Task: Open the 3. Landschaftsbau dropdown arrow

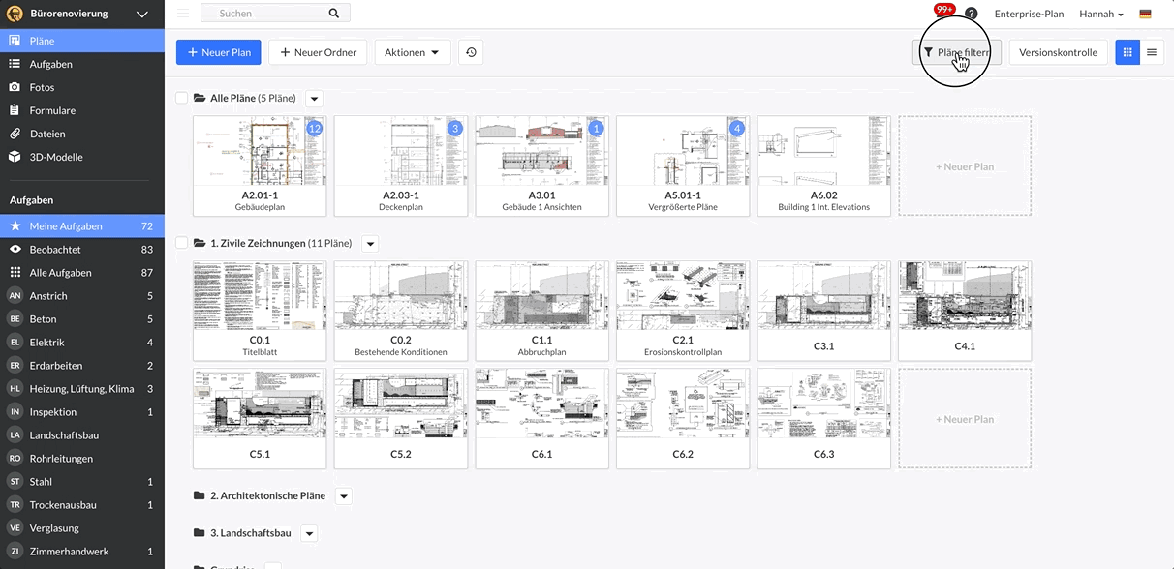Action: [x=309, y=533]
